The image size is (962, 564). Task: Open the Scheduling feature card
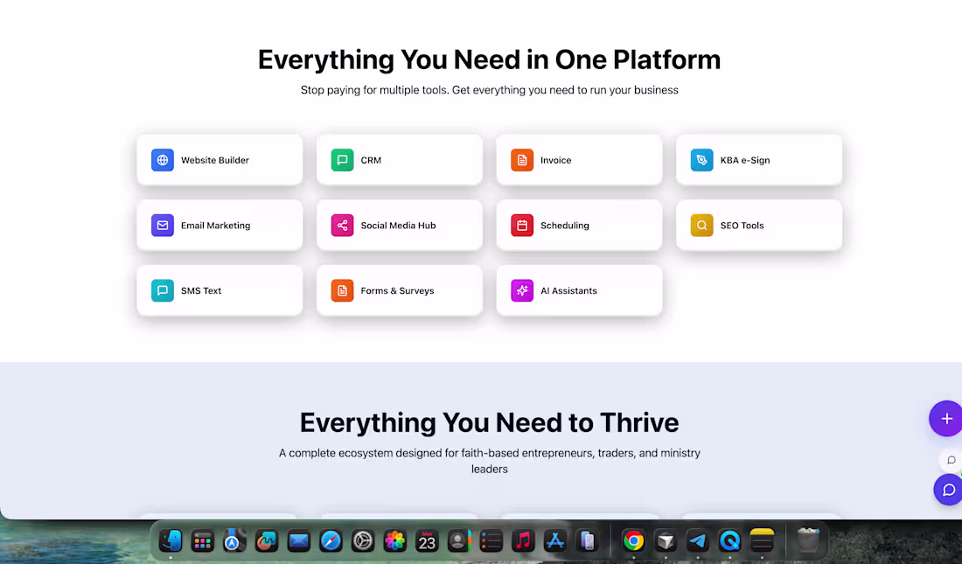579,225
